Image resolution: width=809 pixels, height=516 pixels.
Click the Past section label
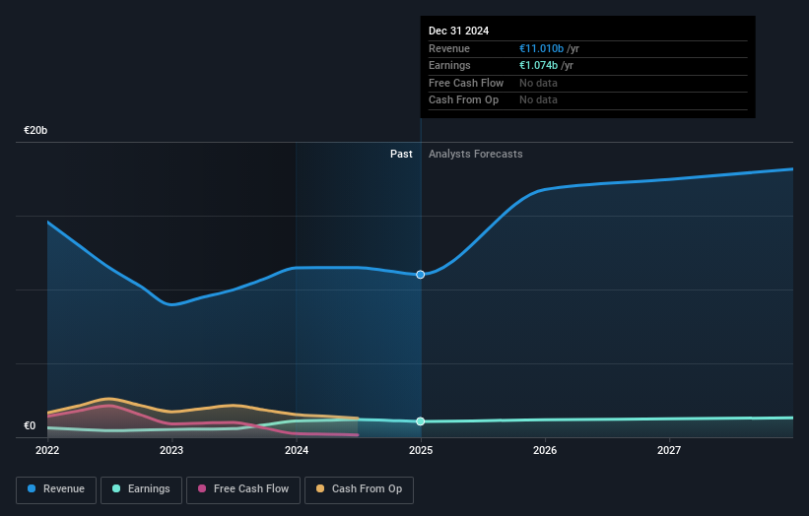point(401,155)
